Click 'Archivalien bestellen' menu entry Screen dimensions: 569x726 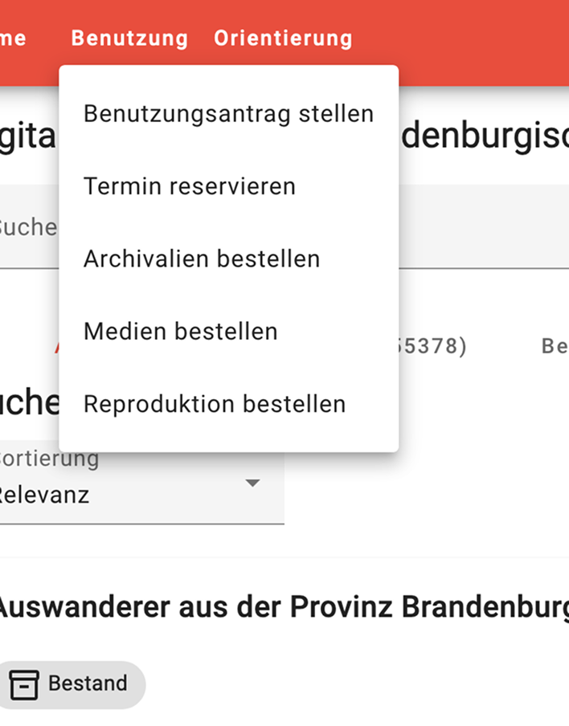pos(202,259)
